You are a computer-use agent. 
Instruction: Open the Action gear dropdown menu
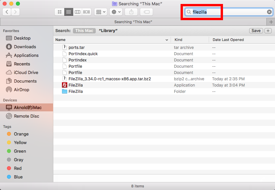tap(116, 12)
